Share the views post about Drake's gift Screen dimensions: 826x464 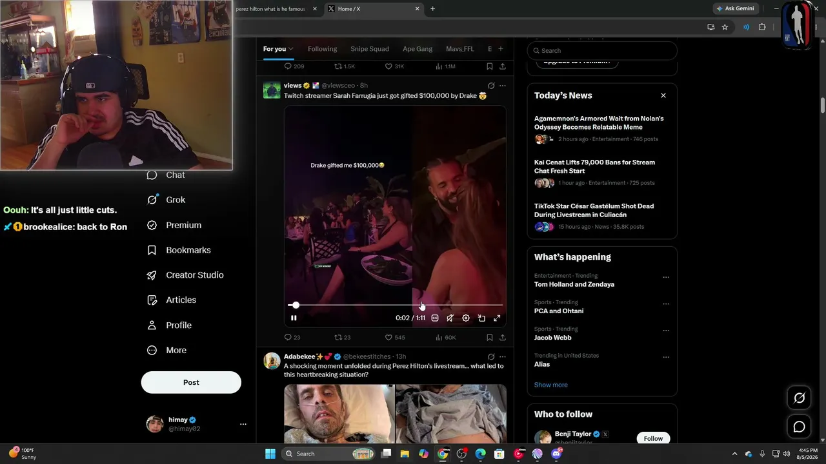503,337
